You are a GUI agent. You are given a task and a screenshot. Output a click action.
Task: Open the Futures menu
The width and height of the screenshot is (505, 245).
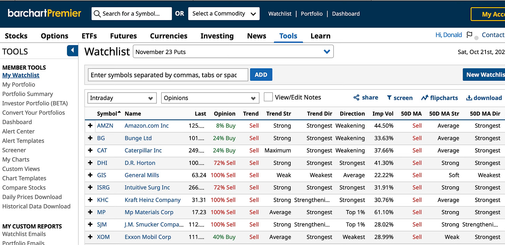(123, 36)
